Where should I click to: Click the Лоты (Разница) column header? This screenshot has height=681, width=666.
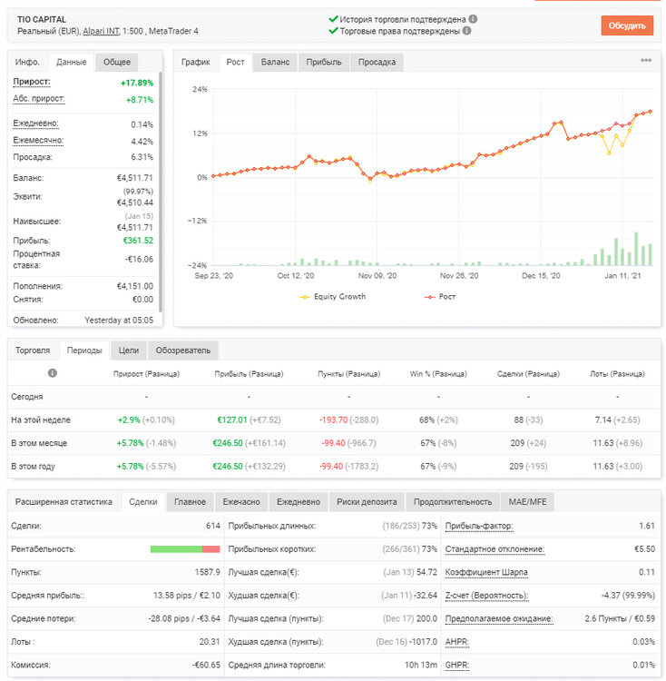(617, 374)
